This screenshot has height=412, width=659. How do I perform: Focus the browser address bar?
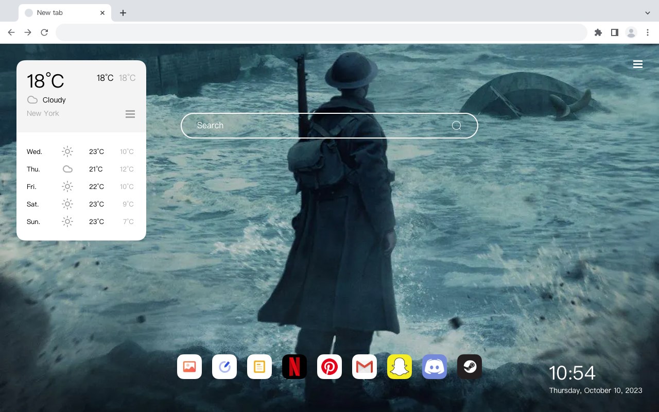coord(321,32)
